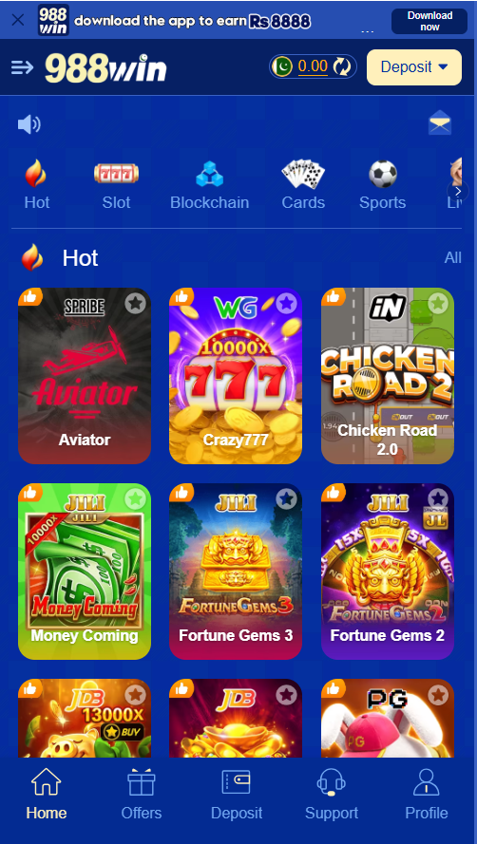Refresh the wallet balance
Screen dimensions: 477x844
pos(342,66)
